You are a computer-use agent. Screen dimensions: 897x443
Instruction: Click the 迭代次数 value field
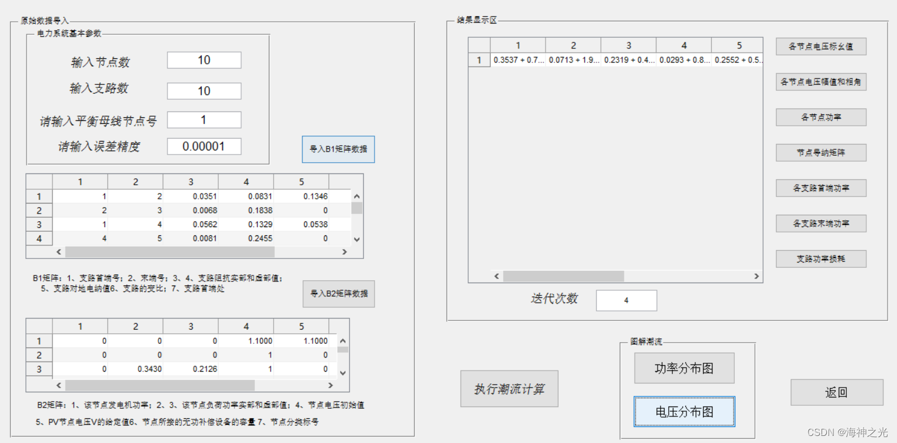coord(626,300)
